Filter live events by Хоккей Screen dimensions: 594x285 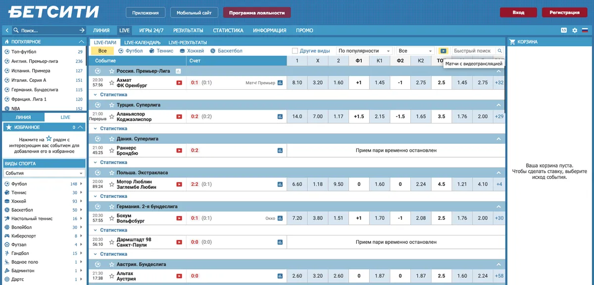click(192, 51)
